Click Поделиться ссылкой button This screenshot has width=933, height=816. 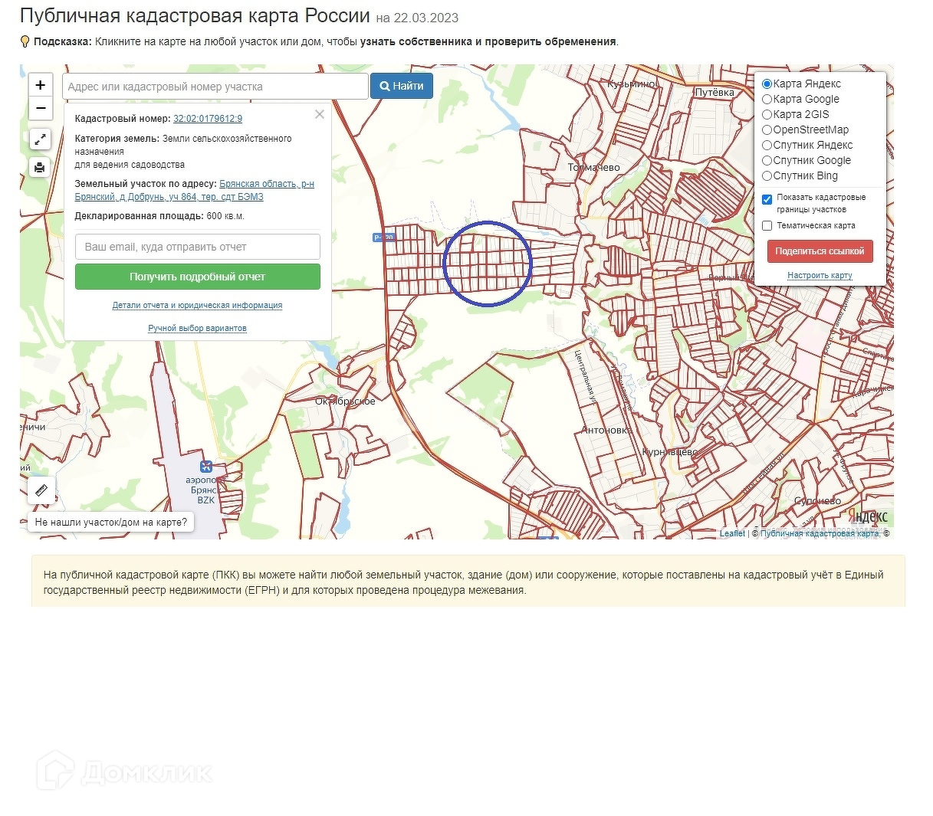pos(820,251)
